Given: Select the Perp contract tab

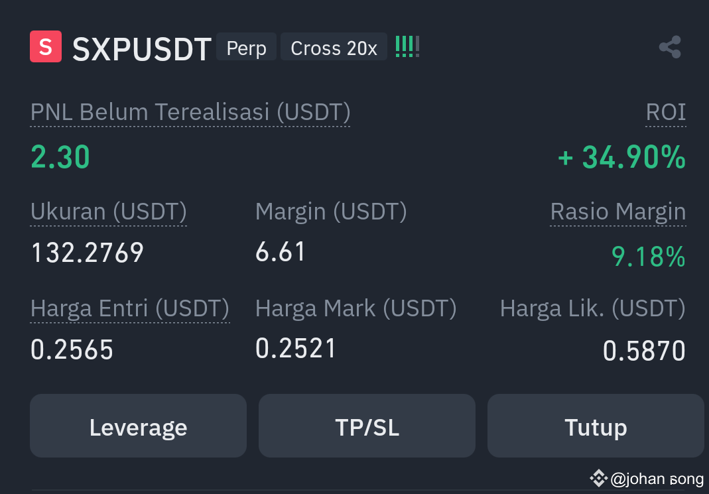Looking at the screenshot, I should coord(246,47).
